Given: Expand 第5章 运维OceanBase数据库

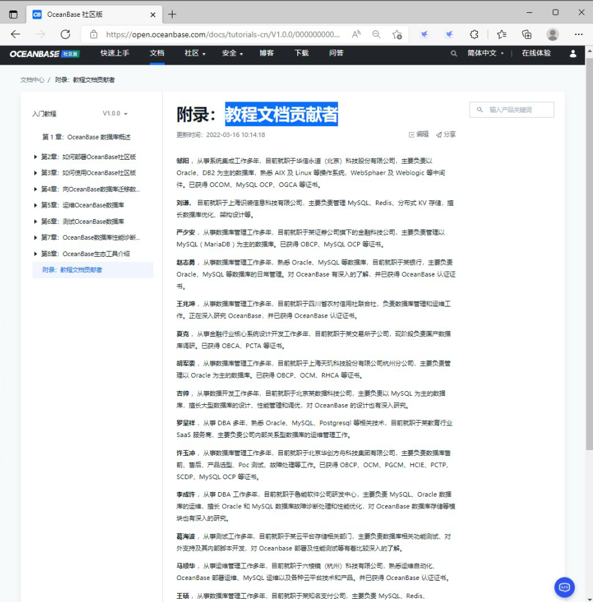Looking at the screenshot, I should point(79,205).
